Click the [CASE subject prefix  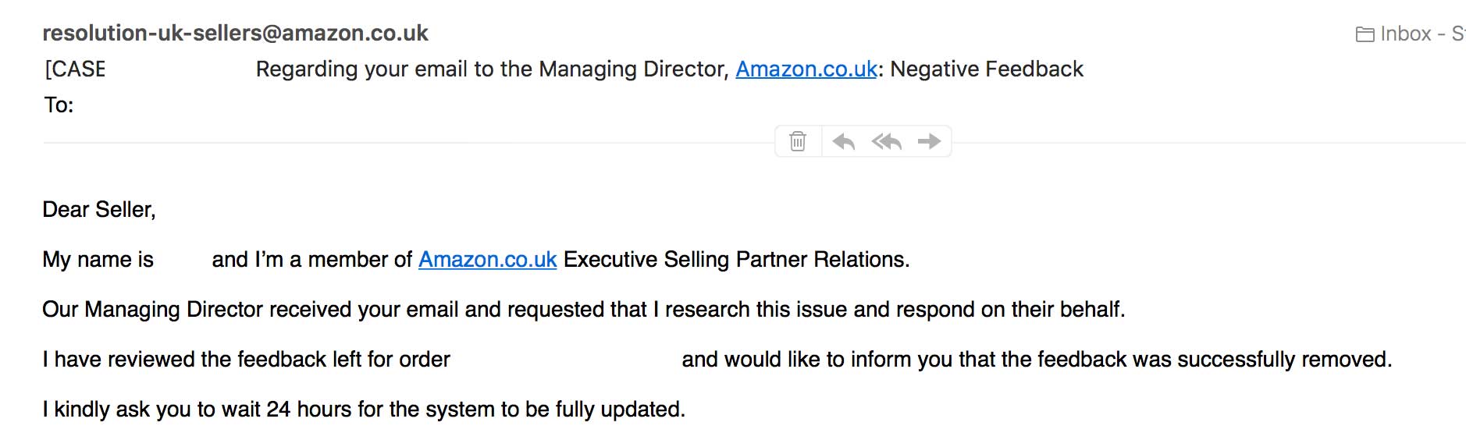coord(75,69)
